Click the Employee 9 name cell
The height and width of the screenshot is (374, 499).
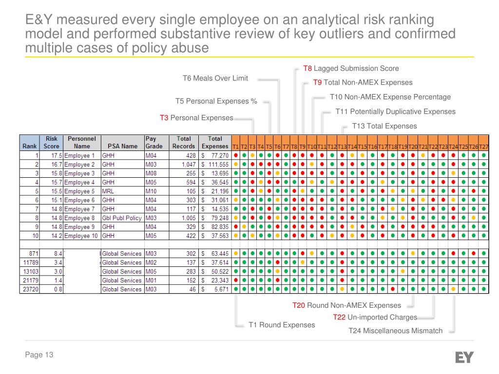coord(82,227)
